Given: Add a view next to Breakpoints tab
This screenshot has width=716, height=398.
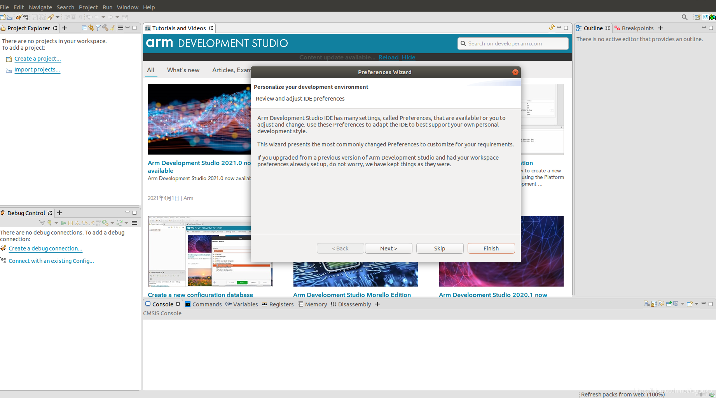Looking at the screenshot, I should (x=660, y=28).
